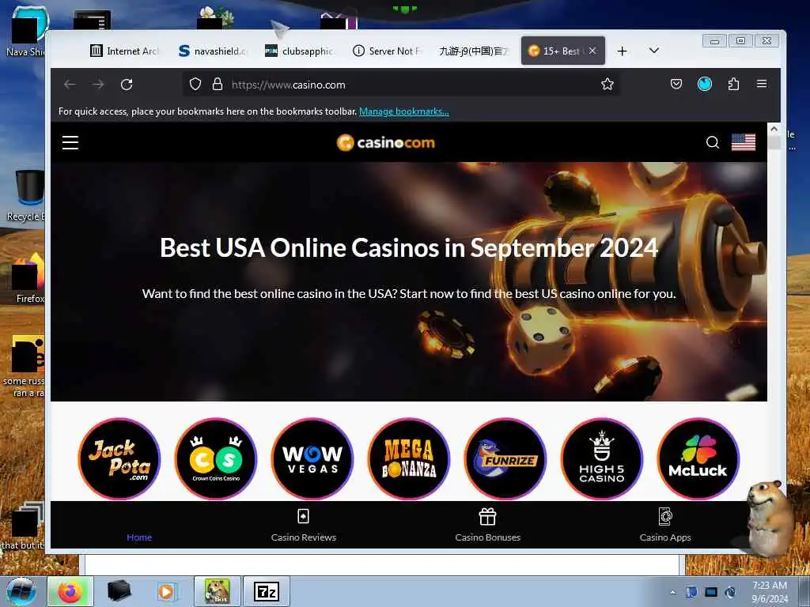Open the Save to Pocket icon

(x=676, y=84)
